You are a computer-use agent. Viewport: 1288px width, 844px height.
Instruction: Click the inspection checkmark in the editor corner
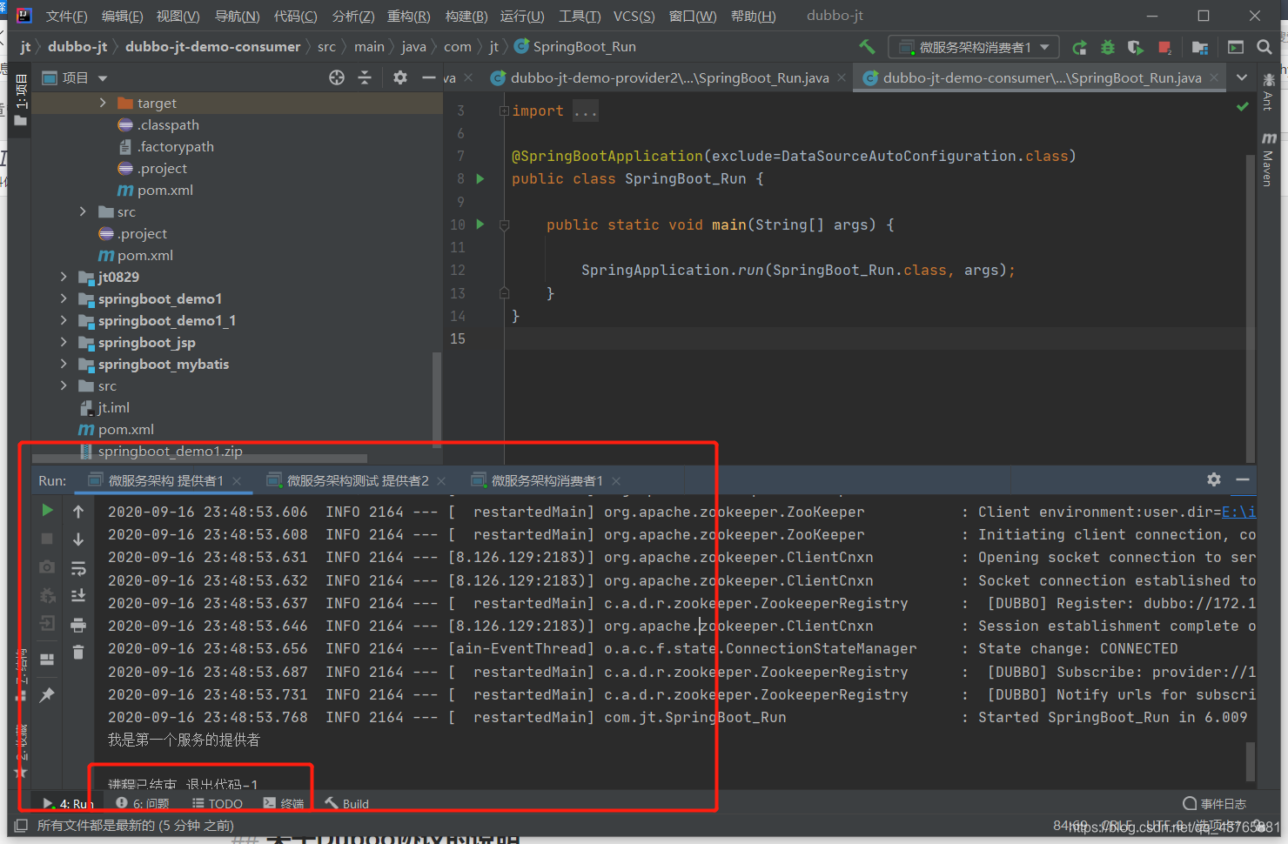coord(1243,106)
